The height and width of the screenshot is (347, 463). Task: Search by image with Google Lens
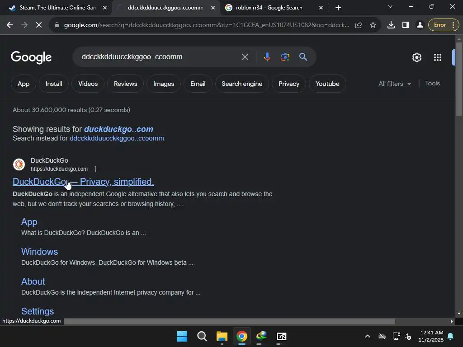(x=285, y=57)
